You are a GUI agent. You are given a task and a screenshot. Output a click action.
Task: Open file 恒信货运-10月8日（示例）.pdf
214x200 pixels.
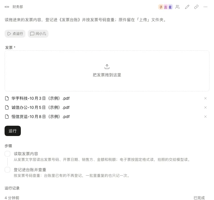tap(41, 117)
